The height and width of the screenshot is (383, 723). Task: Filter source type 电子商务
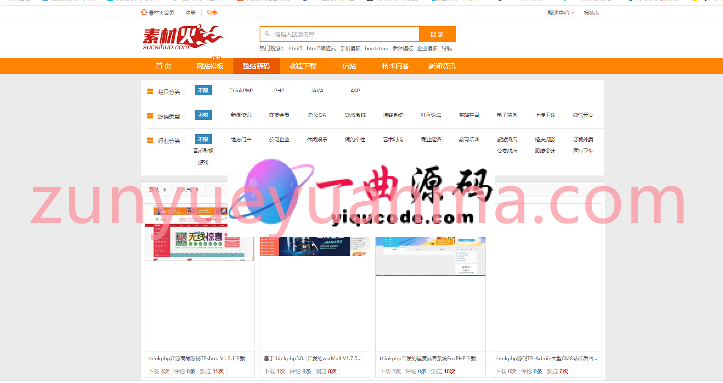(507, 115)
